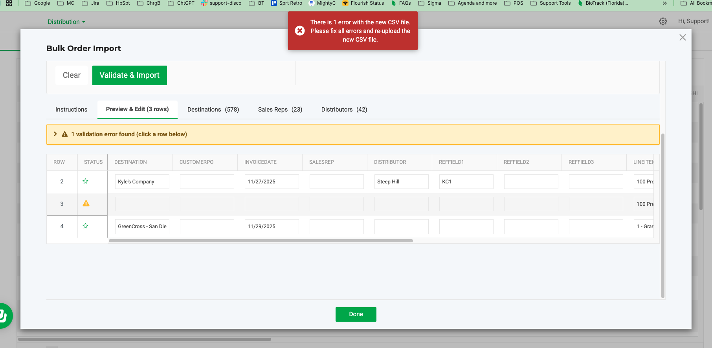Switch to the Instructions tab
This screenshot has width=712, height=348.
[x=72, y=110]
